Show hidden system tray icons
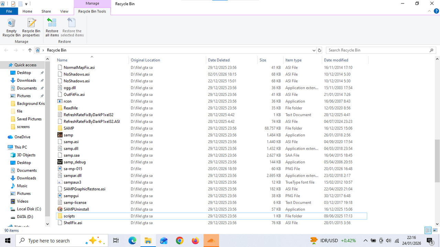This screenshot has height=247, width=440. 365,240
